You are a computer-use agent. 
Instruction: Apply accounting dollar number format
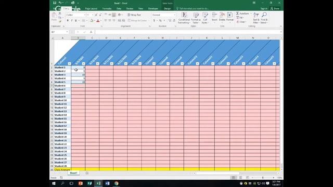point(154,21)
